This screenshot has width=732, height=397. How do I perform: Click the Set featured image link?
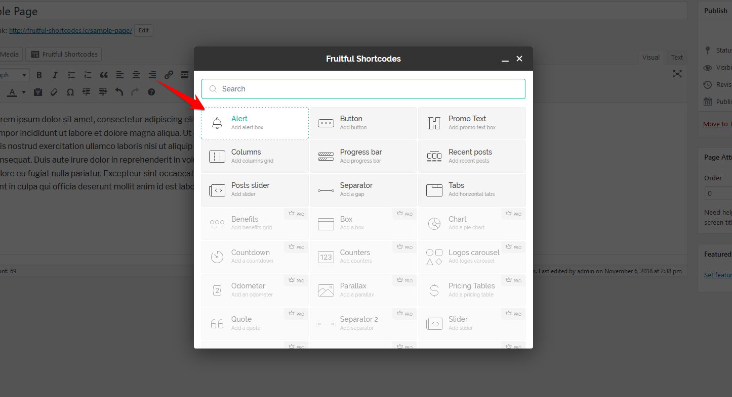coord(718,275)
